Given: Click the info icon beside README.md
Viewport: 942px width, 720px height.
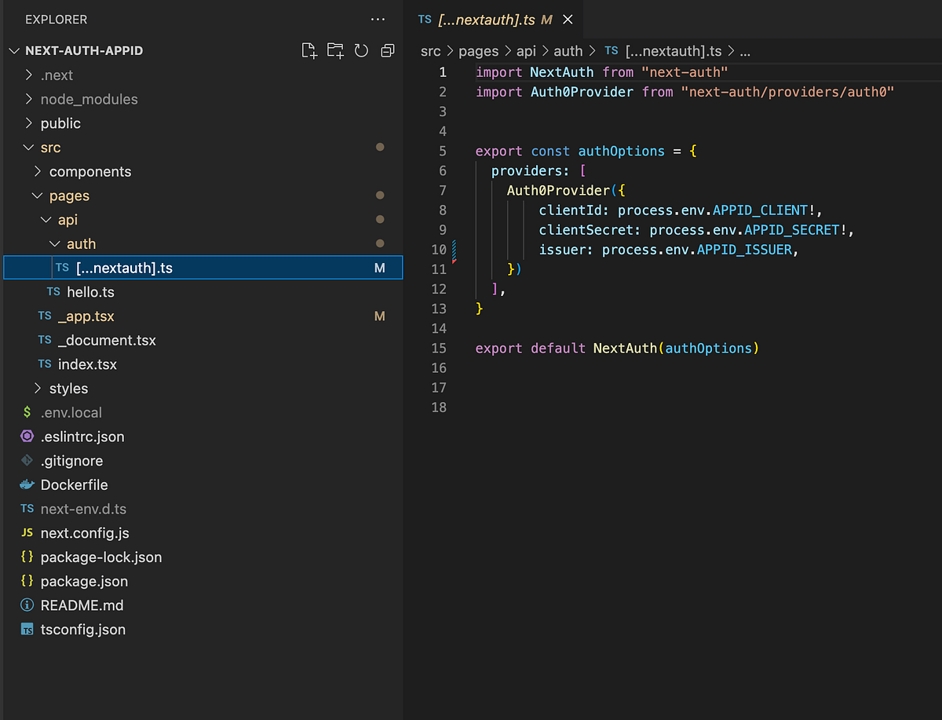Looking at the screenshot, I should click(26, 605).
